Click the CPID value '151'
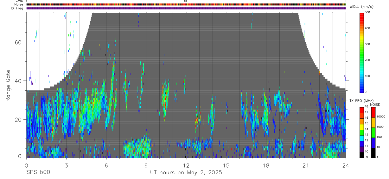 [186, 1]
